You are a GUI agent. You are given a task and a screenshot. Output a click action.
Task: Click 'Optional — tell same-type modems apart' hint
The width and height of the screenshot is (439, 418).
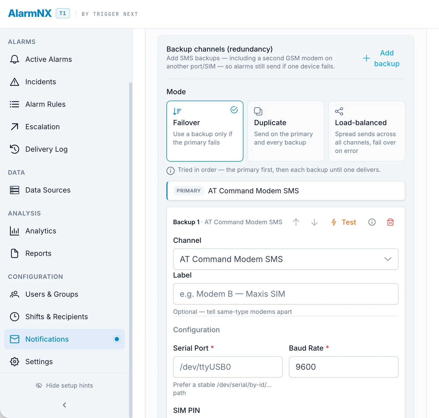232,312
